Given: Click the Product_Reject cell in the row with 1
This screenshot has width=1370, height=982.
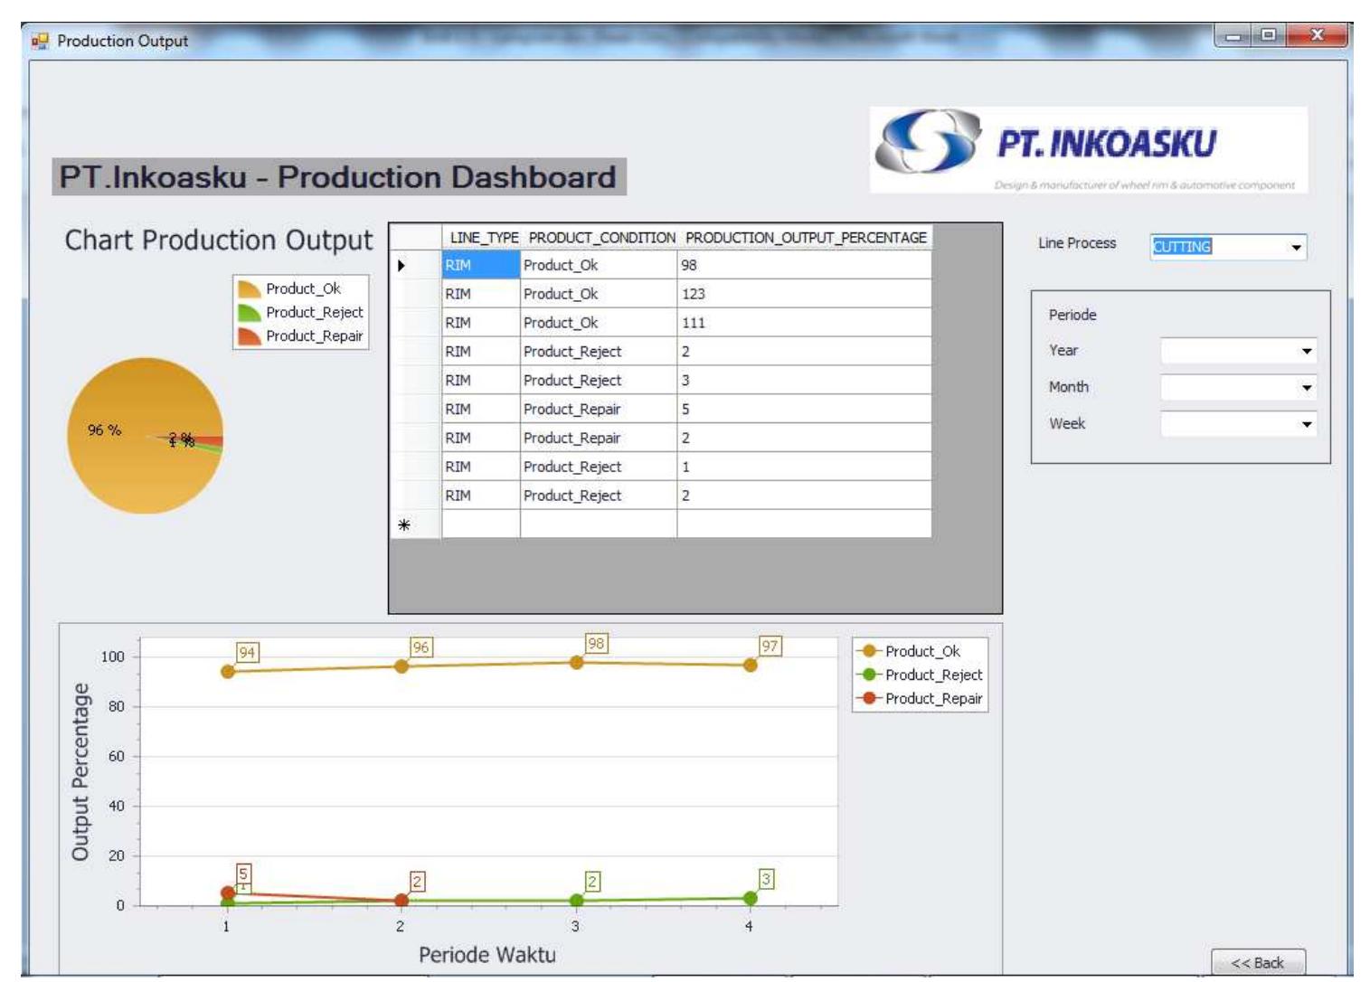Looking at the screenshot, I should (x=599, y=467).
